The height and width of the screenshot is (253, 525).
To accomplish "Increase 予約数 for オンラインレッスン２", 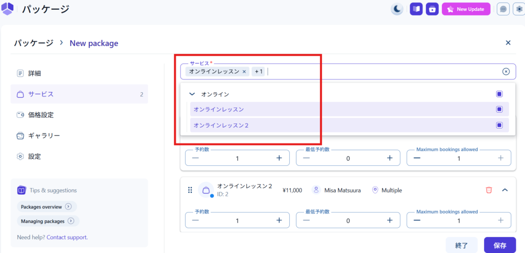I will click(279, 220).
